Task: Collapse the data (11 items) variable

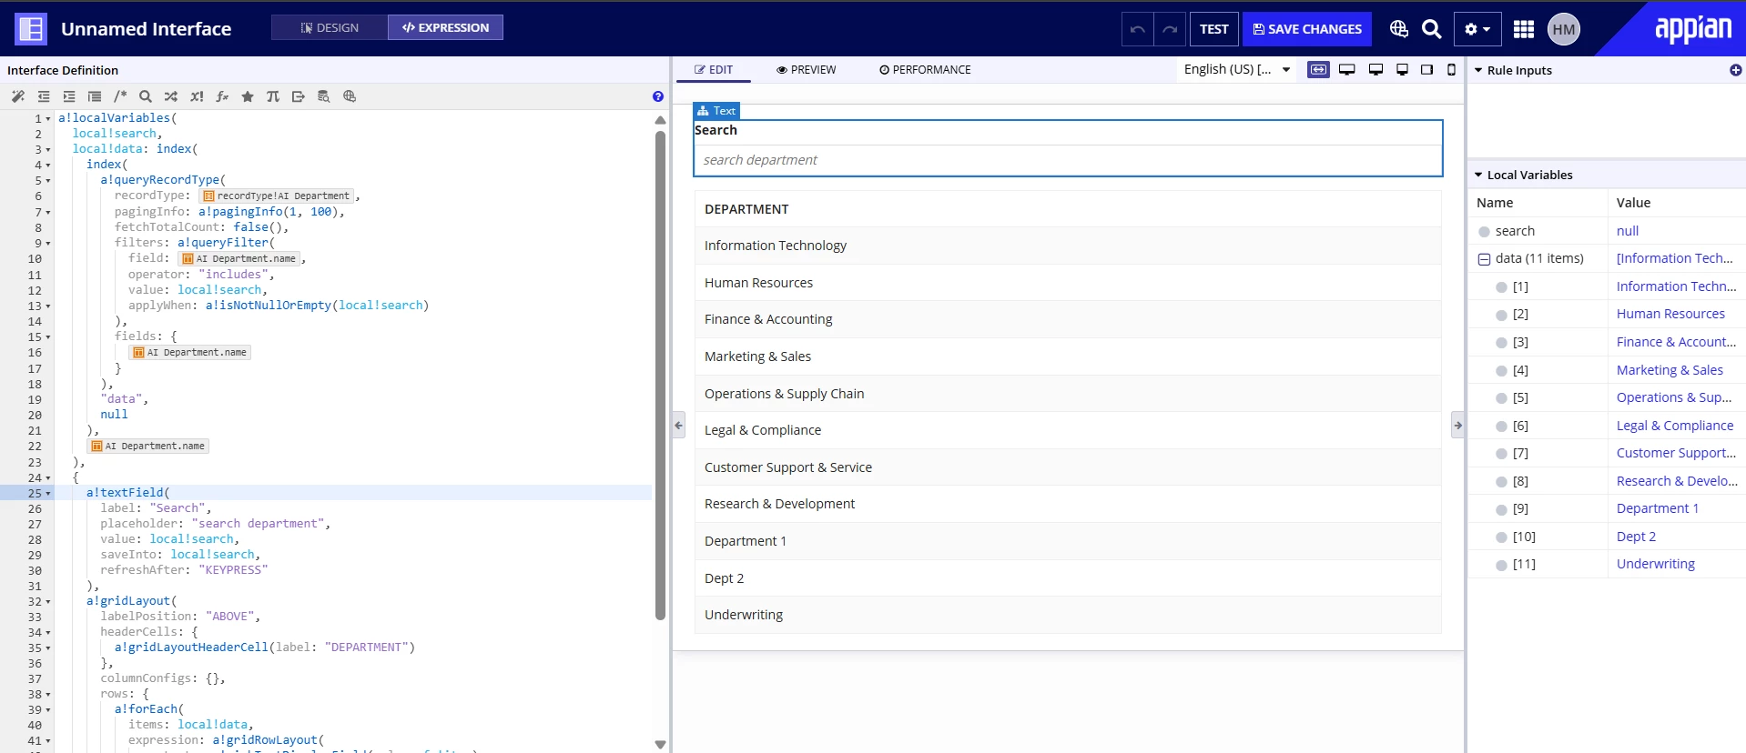Action: pyautogui.click(x=1484, y=259)
